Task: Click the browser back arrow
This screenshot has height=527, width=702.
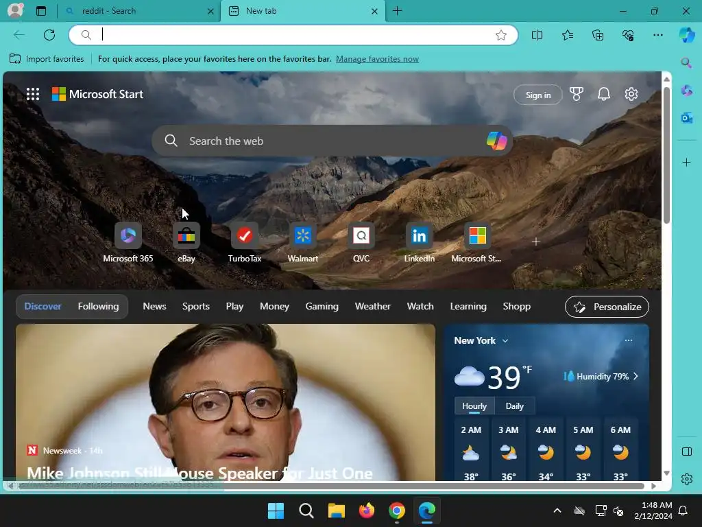Action: coord(19,35)
